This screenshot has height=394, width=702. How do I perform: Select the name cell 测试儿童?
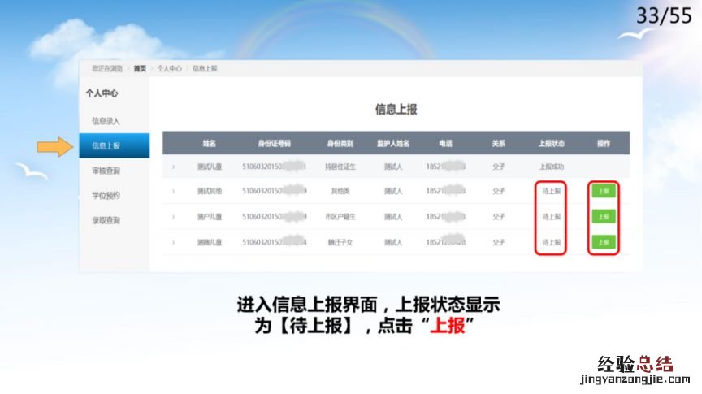pyautogui.click(x=210, y=167)
